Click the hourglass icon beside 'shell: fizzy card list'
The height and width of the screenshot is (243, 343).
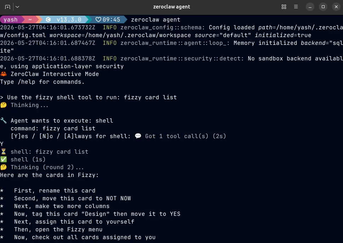(4, 152)
